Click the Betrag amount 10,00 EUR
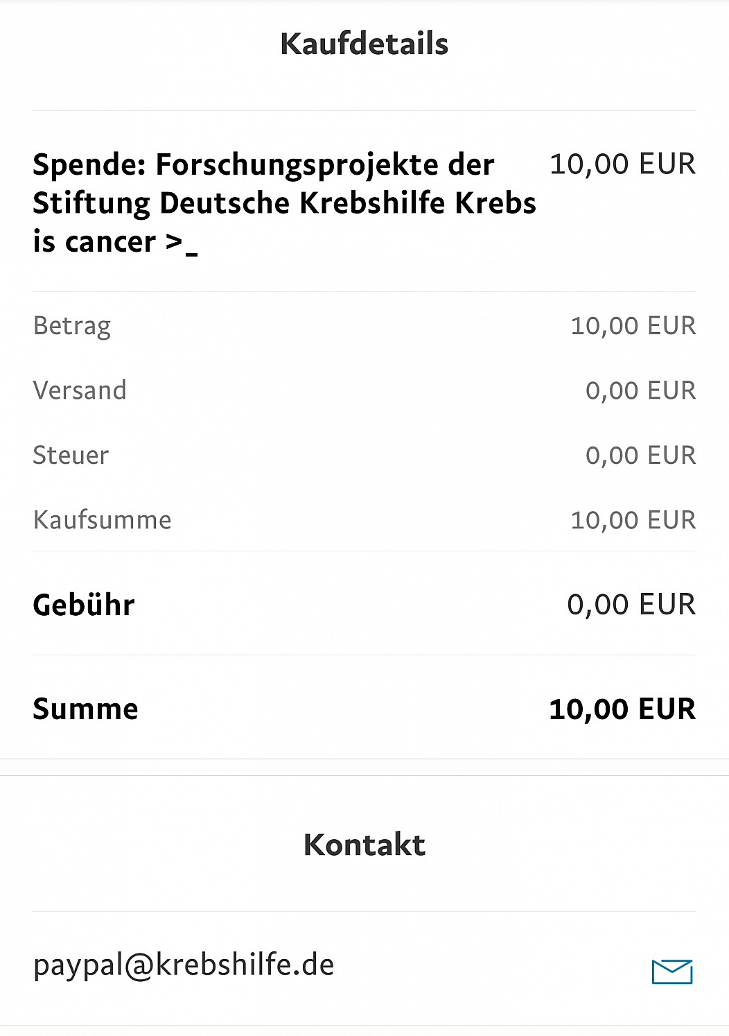Image resolution: width=729 pixels, height=1036 pixels. click(x=633, y=325)
